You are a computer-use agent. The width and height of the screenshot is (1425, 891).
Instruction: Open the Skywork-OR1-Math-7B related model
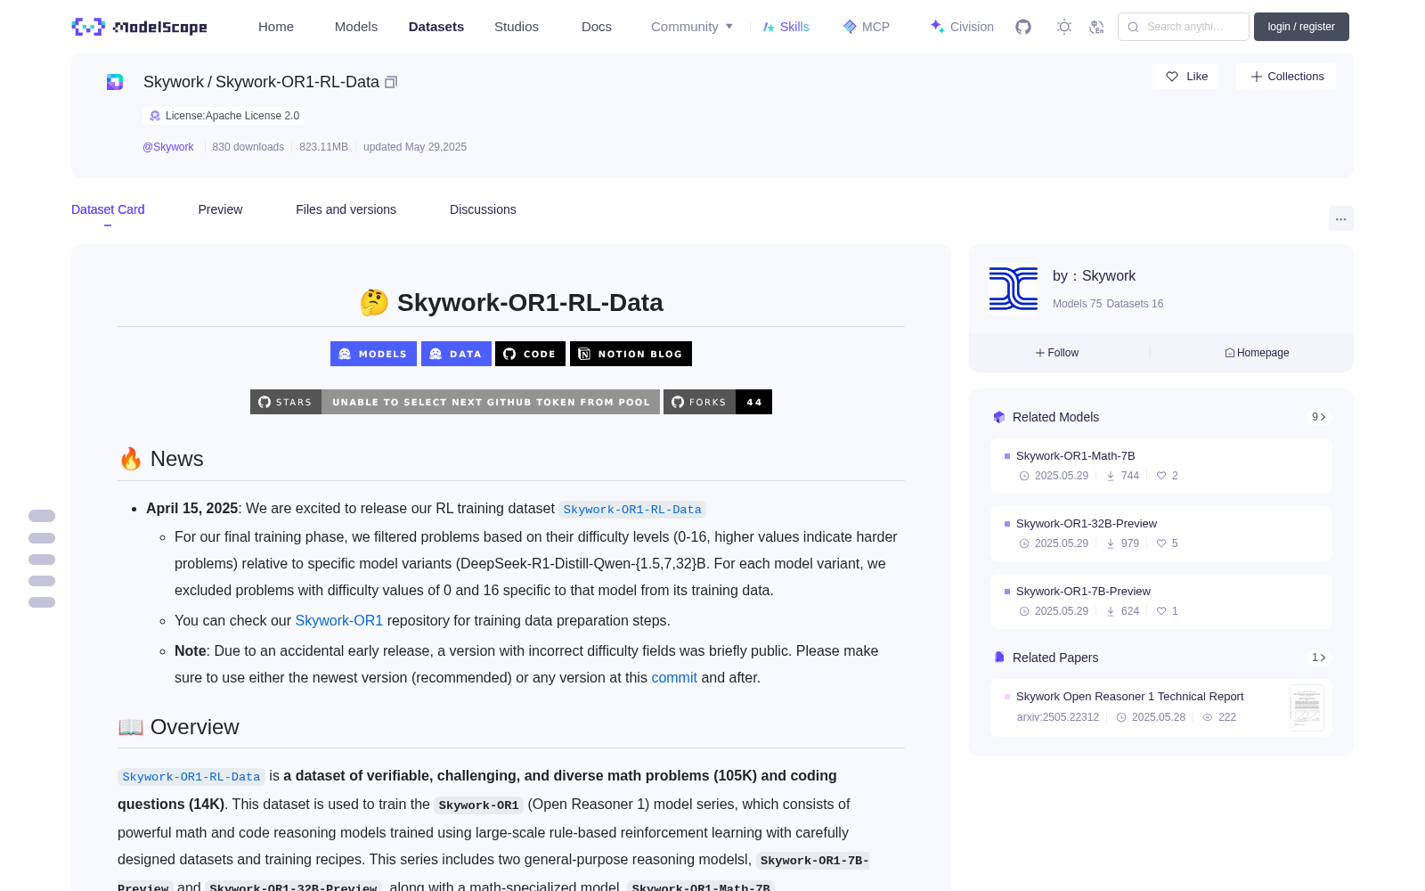point(1161,466)
